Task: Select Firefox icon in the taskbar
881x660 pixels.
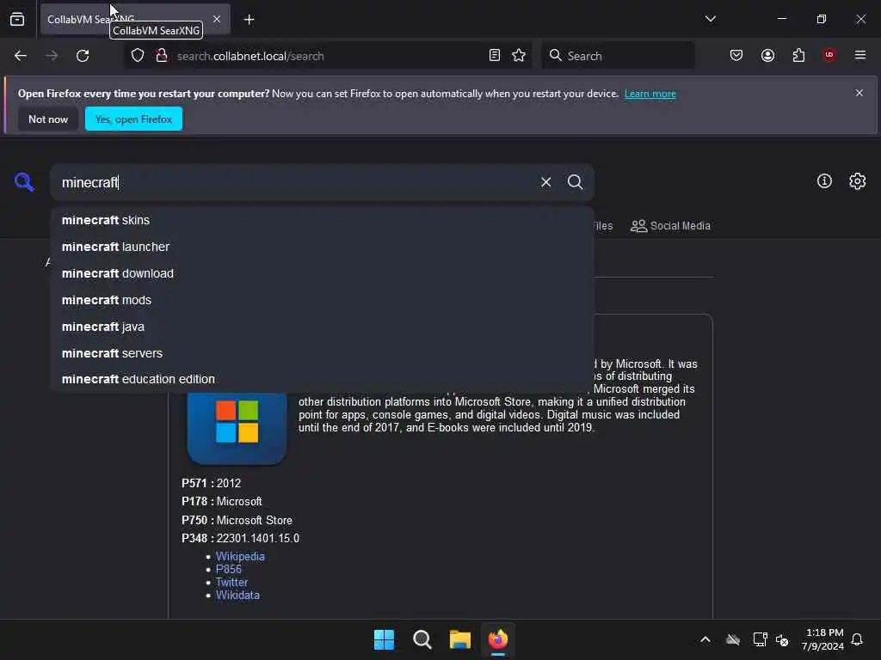Action: (498, 639)
